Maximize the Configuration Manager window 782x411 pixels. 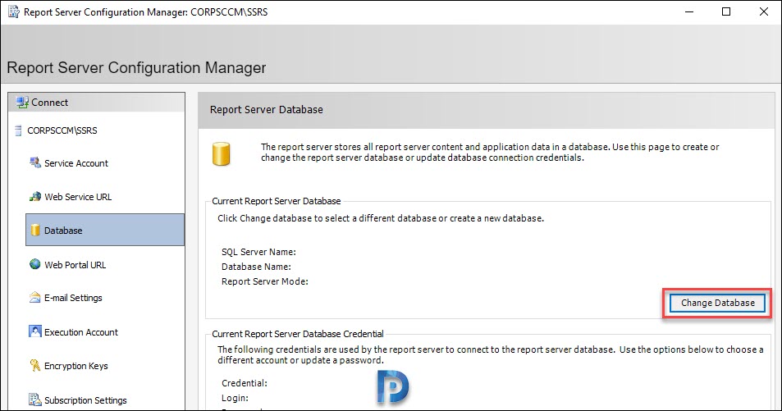coord(726,12)
